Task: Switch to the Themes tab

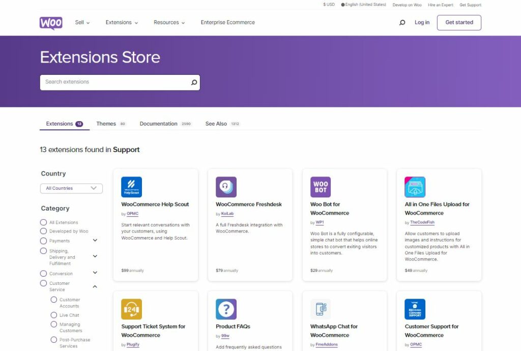Action: click(110, 124)
